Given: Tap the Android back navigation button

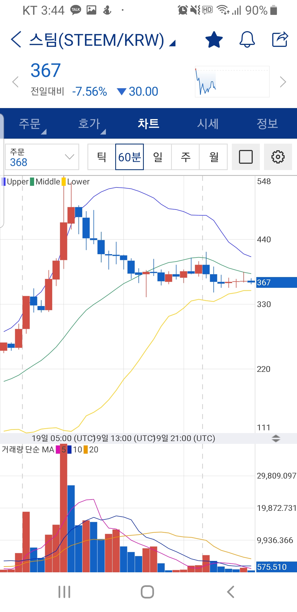Looking at the screenshot, I should [230, 592].
